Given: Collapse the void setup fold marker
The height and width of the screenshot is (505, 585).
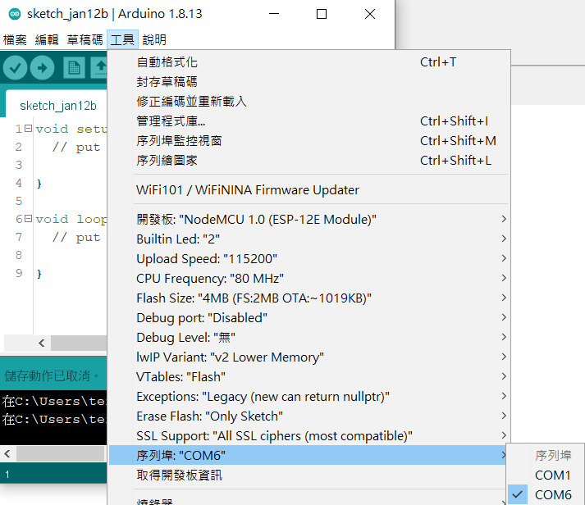Looking at the screenshot, I should pos(28,129).
